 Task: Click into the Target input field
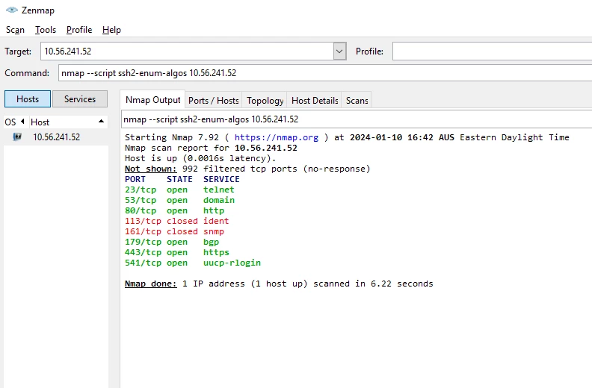click(x=187, y=51)
